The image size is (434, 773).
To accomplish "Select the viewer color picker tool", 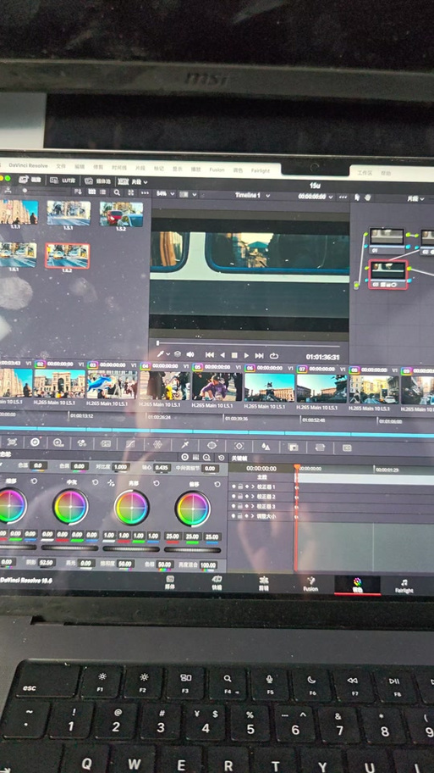I will (160, 354).
